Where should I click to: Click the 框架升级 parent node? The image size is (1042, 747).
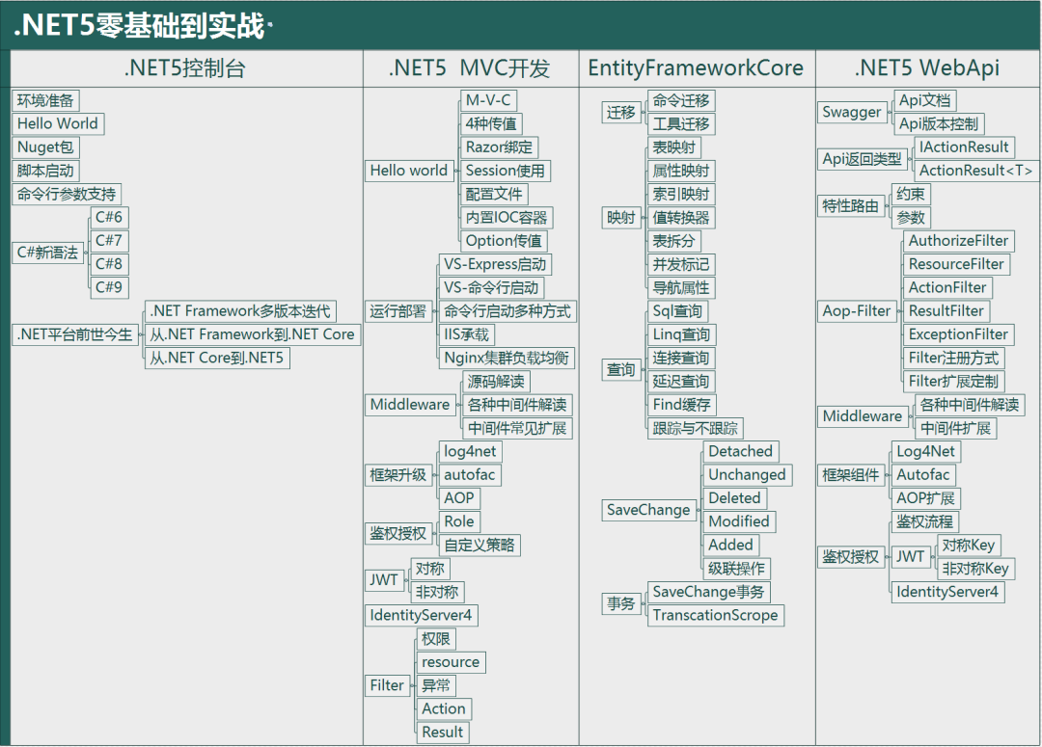click(x=398, y=475)
